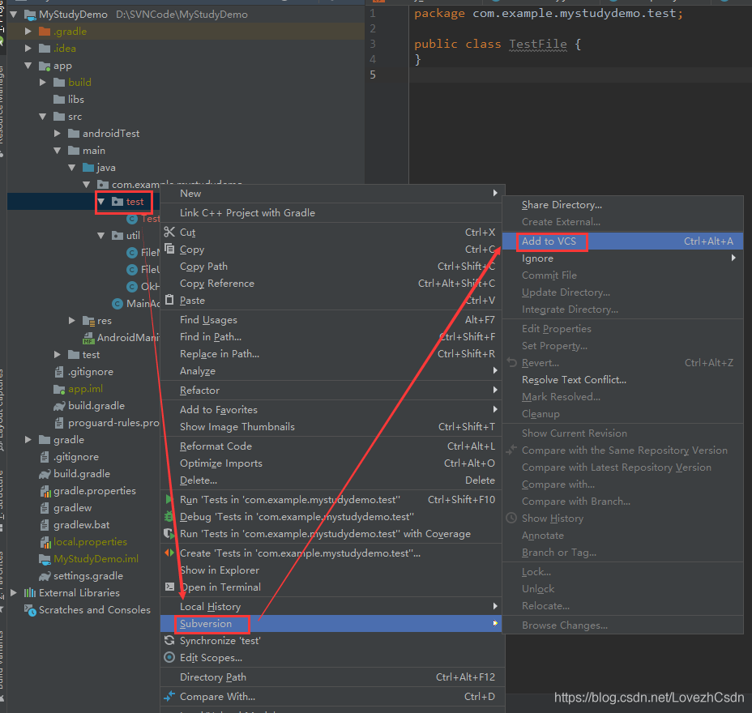The image size is (752, 713).
Task: Select Reformat Code
Action: point(332,446)
